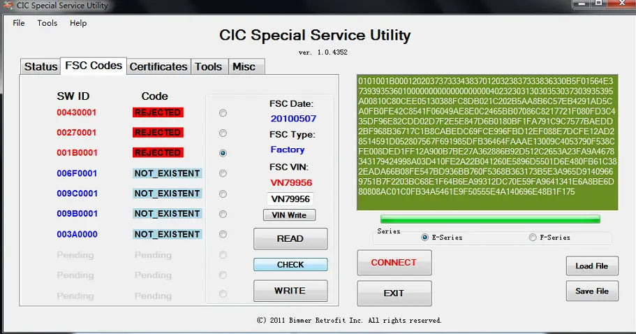Select the E-Series radio option
This screenshot has width=636, height=334.
point(424,238)
